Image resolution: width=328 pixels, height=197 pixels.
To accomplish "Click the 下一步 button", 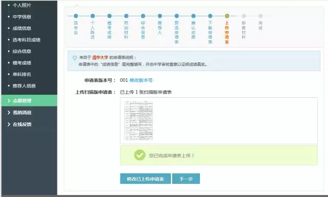I will pyautogui.click(x=186, y=179).
